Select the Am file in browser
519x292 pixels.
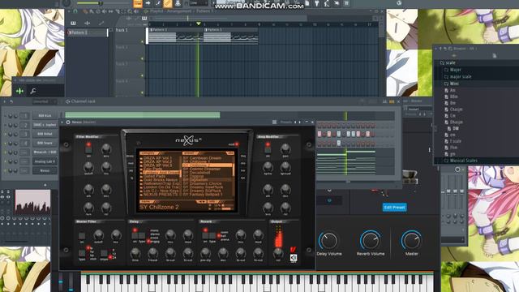pyautogui.click(x=453, y=90)
